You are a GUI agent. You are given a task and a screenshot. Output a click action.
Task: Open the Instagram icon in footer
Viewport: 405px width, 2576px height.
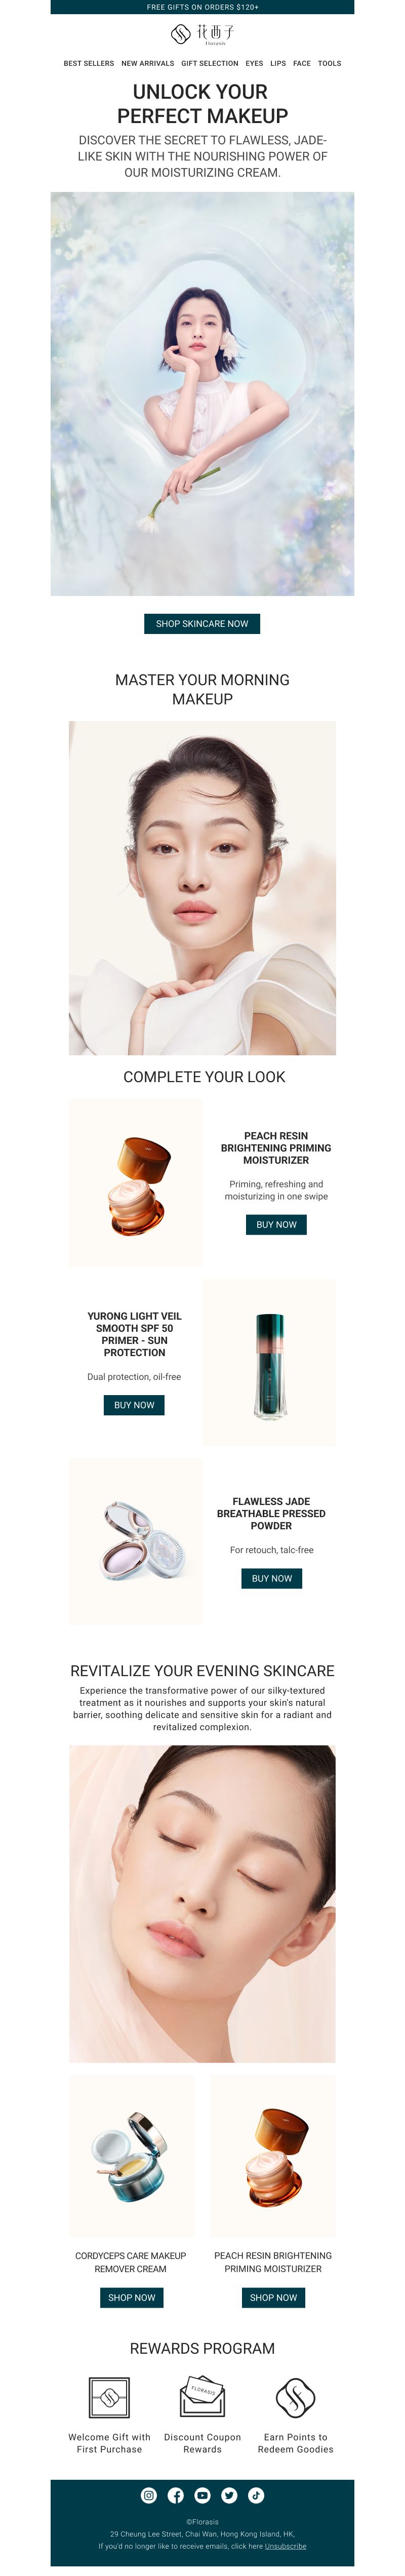(x=149, y=2495)
